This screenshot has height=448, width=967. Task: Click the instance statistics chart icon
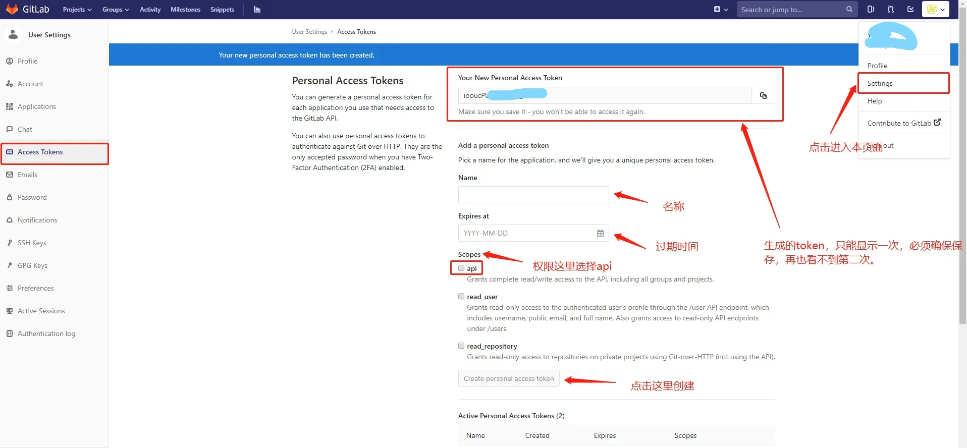tap(257, 9)
